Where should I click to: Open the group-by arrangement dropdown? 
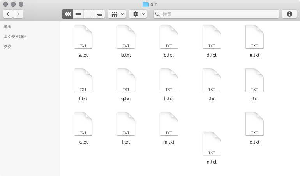(x=116, y=14)
